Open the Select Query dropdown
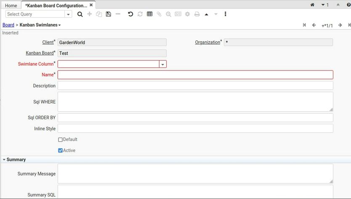351x199 pixels. (x=68, y=14)
